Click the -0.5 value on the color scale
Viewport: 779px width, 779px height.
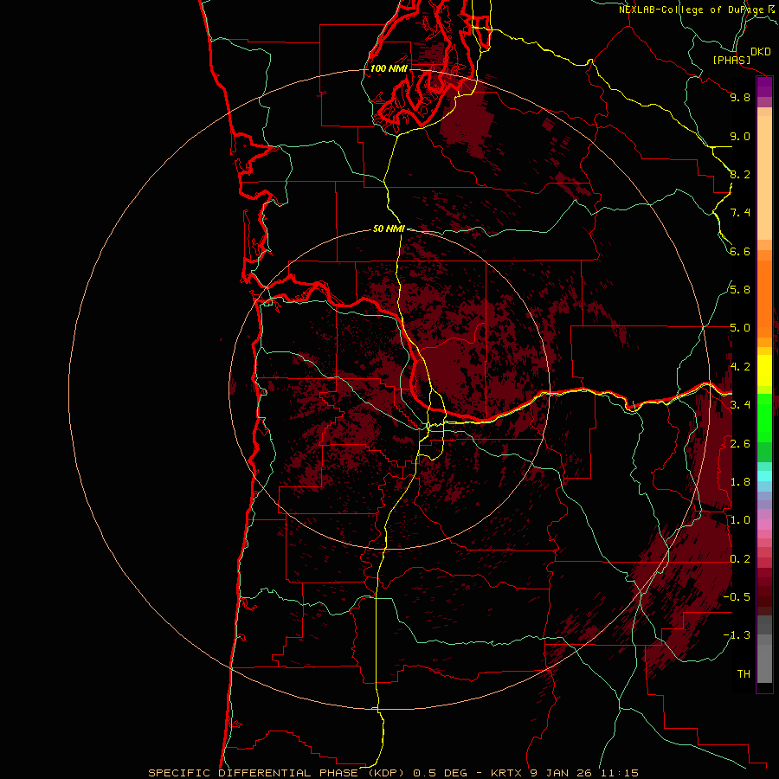pos(737,596)
